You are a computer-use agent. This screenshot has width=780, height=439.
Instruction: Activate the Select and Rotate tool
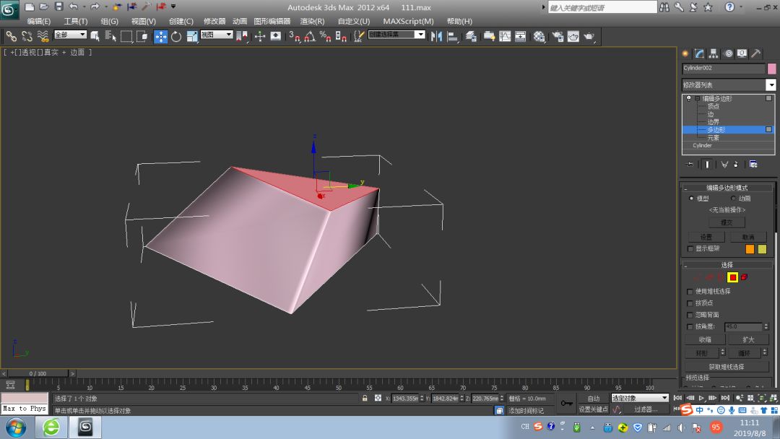pyautogui.click(x=176, y=36)
